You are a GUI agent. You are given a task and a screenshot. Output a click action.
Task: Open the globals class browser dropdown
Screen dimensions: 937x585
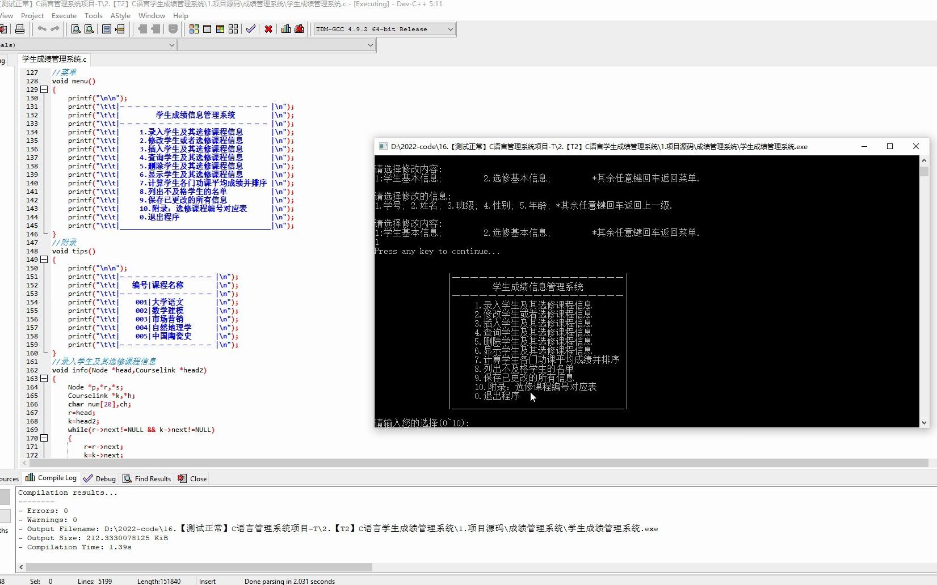point(88,45)
